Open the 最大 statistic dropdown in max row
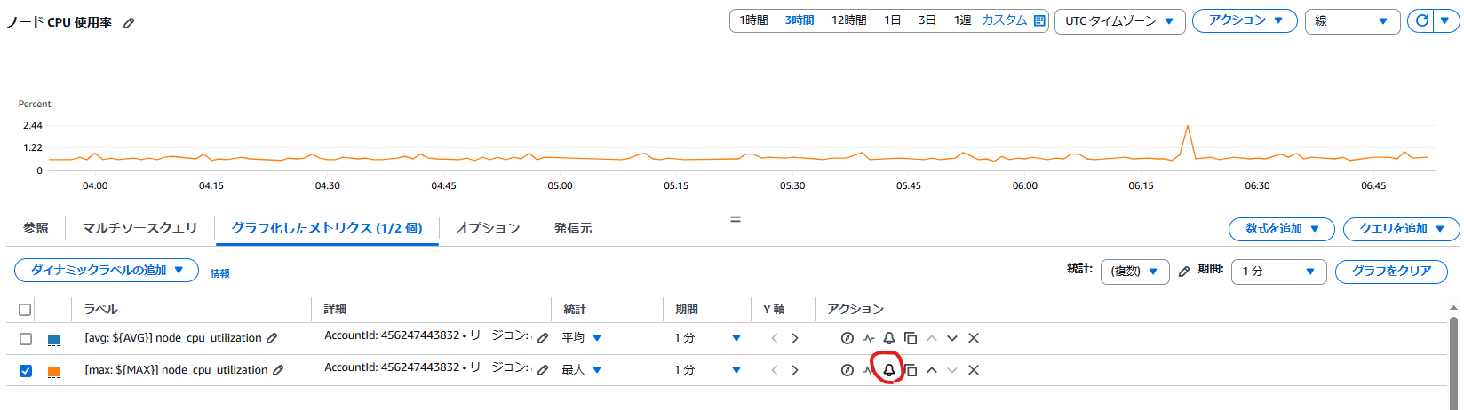Image resolution: width=1464 pixels, height=410 pixels. coord(582,370)
